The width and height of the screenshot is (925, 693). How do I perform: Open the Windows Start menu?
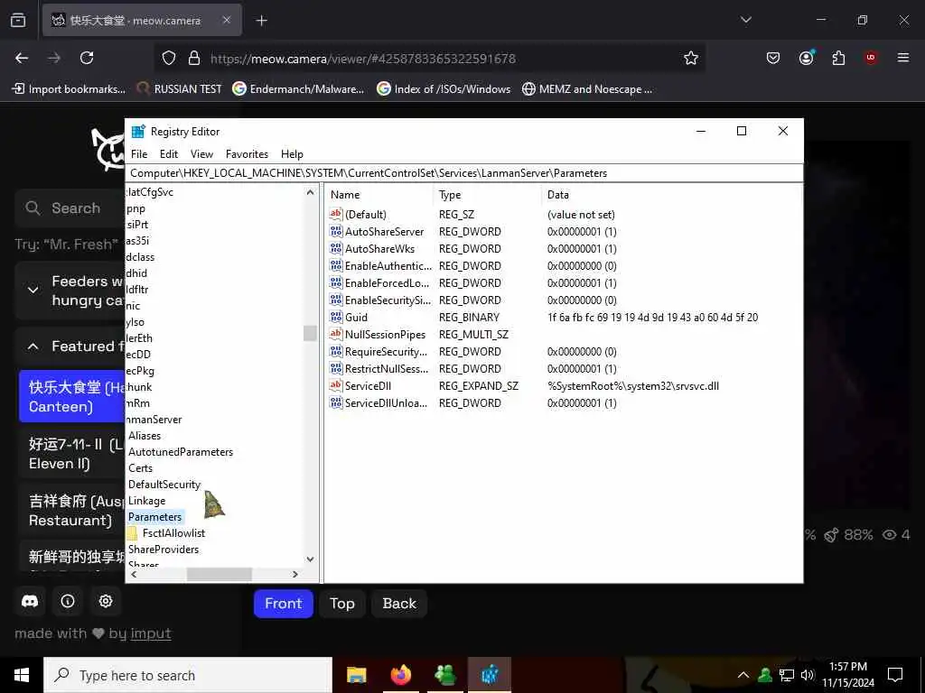point(22,675)
